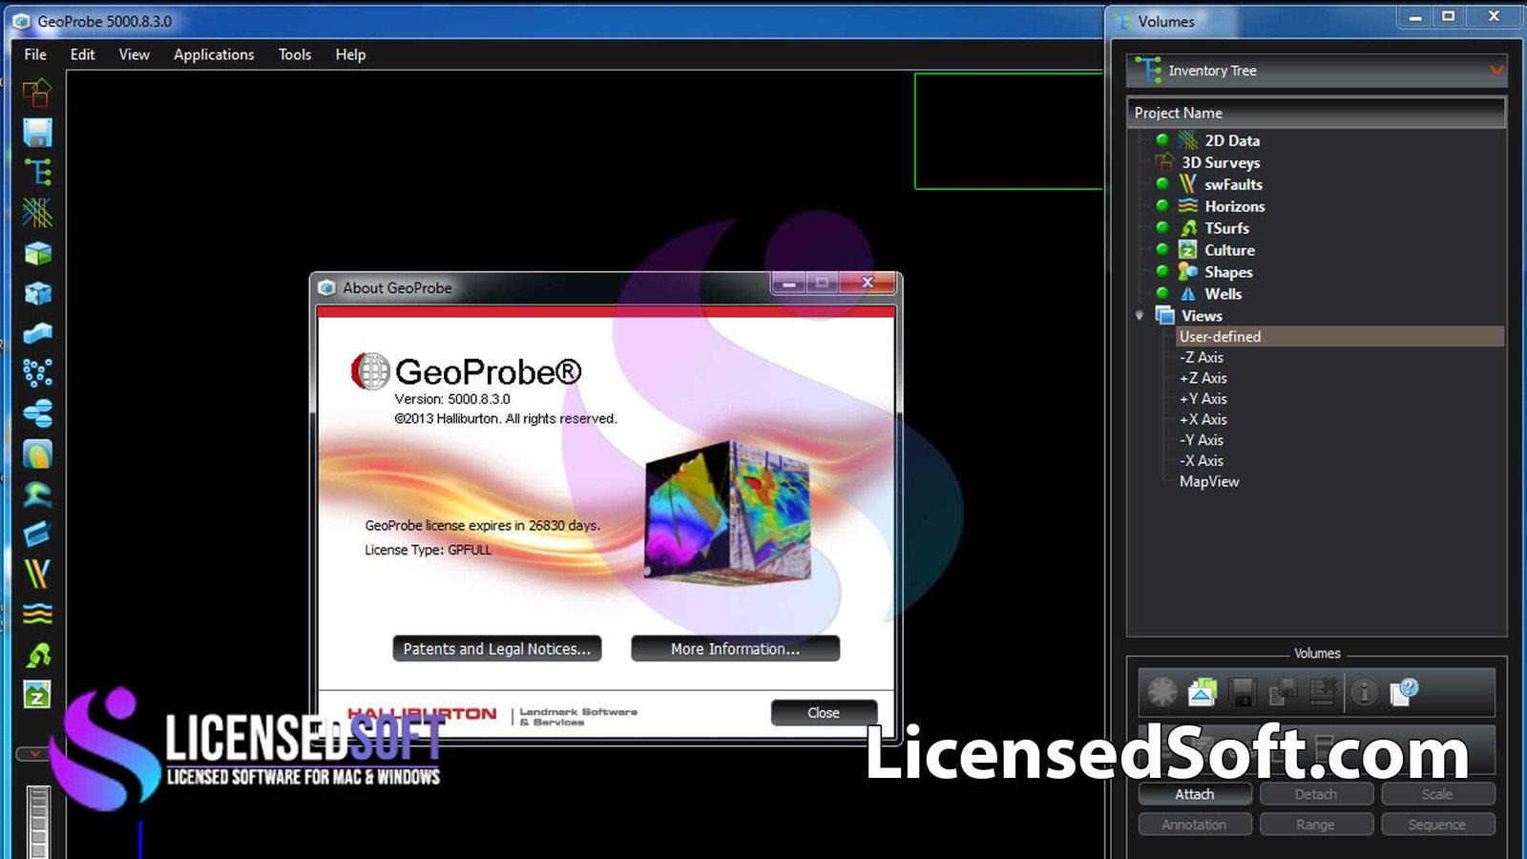Screen dimensions: 1527x859
Task: Toggle the green status dot beside Culture
Action: [x=1162, y=250]
